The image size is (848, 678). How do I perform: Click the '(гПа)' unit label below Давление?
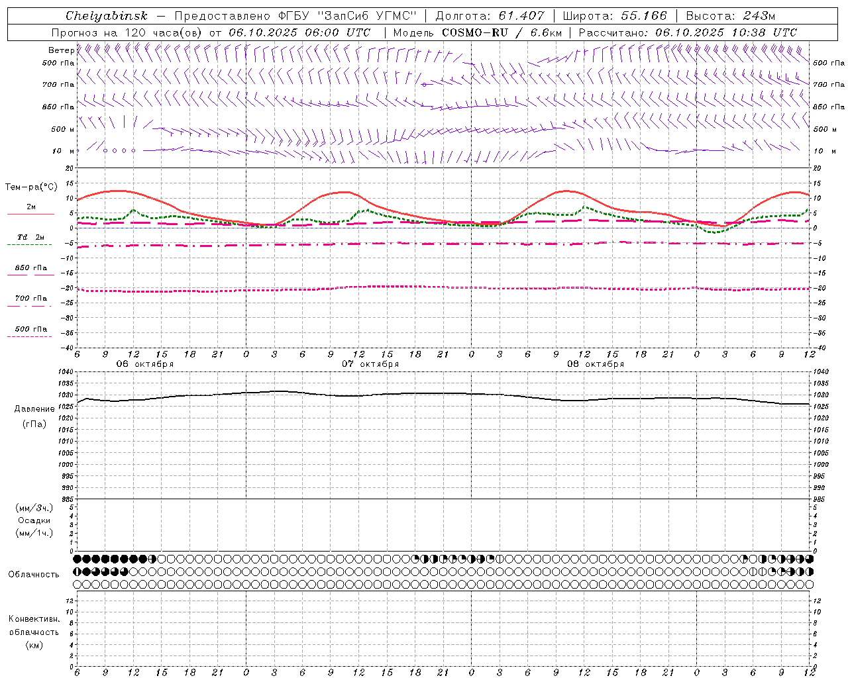pyautogui.click(x=34, y=424)
